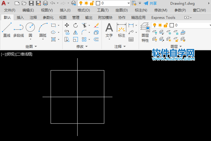Click the [-] viewport control
This screenshot has height=141, width=211.
(x=3, y=54)
